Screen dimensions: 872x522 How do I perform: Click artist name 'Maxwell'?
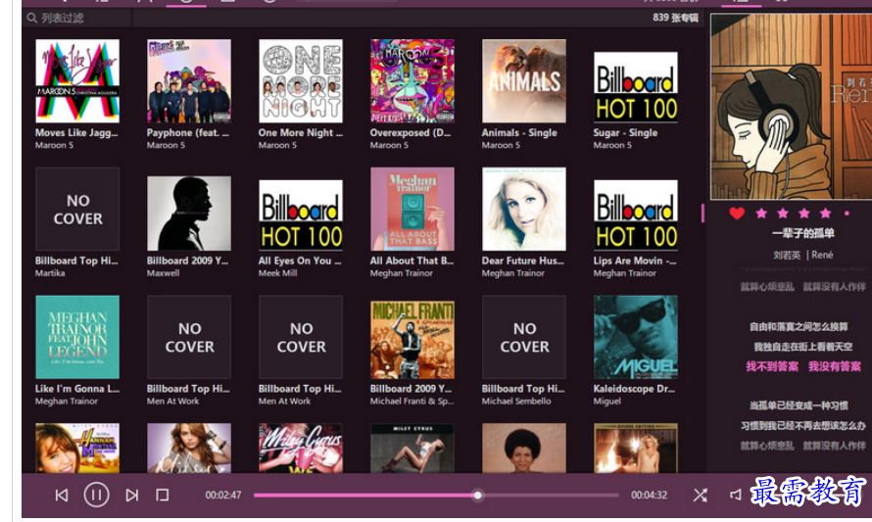(163, 273)
